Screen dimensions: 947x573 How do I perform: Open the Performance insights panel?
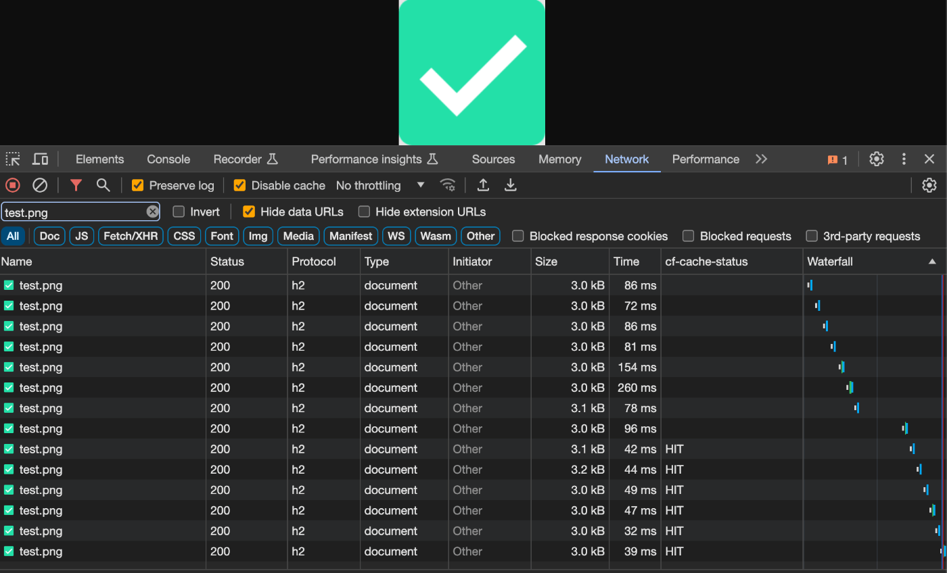pyautogui.click(x=368, y=159)
